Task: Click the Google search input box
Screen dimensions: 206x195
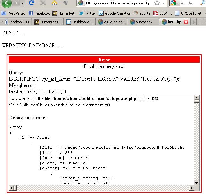Action: (x=190, y=3)
